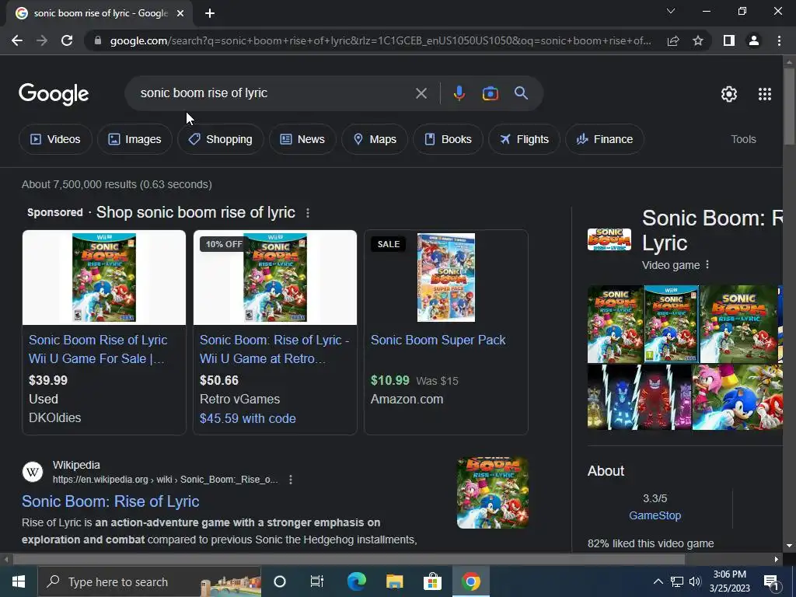
Task: Open the Chrome profile menu
Action: pyautogui.click(x=754, y=40)
